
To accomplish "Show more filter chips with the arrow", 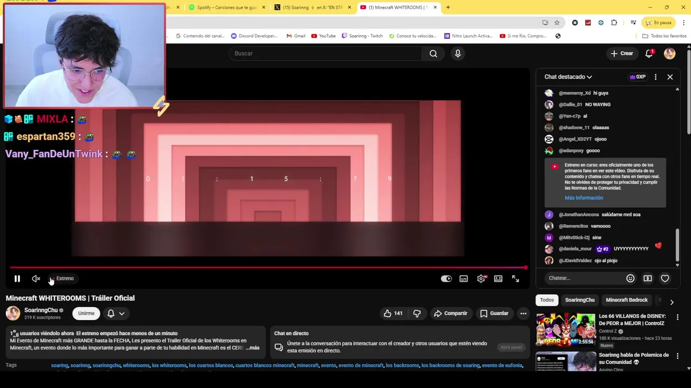I will tap(672, 302).
